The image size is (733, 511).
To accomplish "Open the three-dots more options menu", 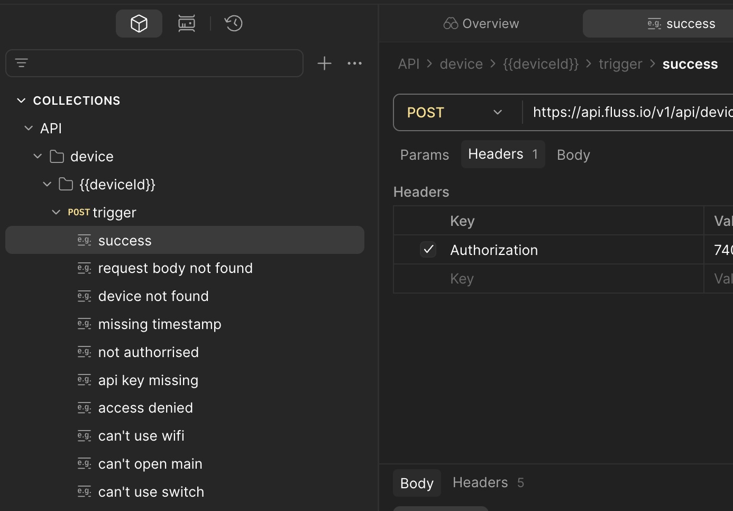I will (354, 63).
